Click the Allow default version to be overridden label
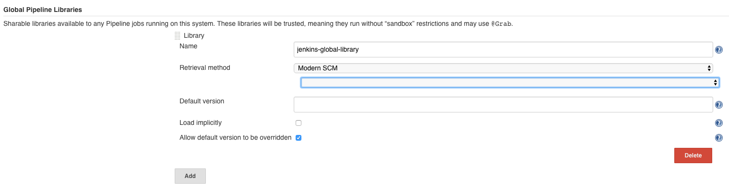 [x=235, y=138]
